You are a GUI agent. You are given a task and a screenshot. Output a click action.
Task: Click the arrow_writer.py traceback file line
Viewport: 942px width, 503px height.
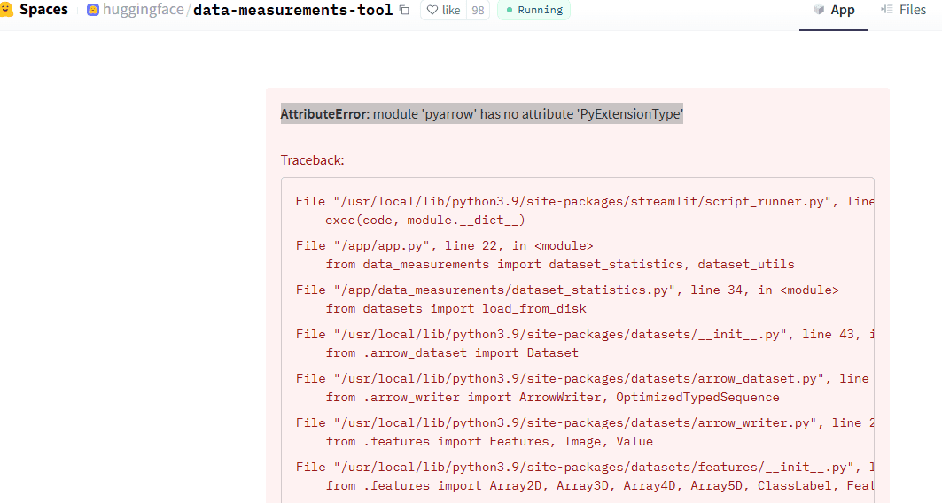(585, 424)
